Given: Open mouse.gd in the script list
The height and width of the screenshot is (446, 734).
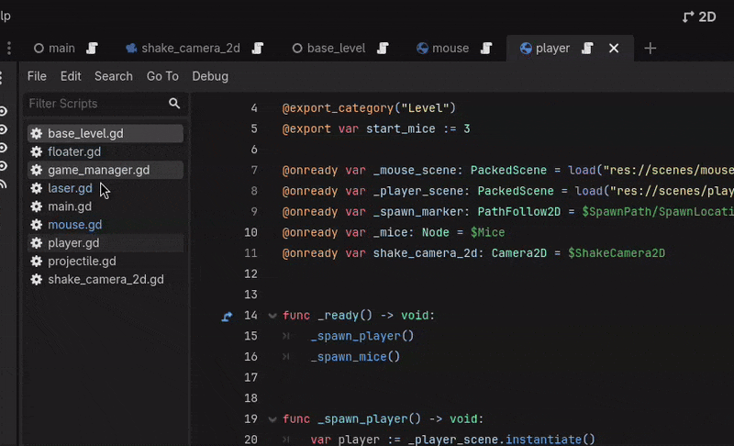Looking at the screenshot, I should coord(106,225).
